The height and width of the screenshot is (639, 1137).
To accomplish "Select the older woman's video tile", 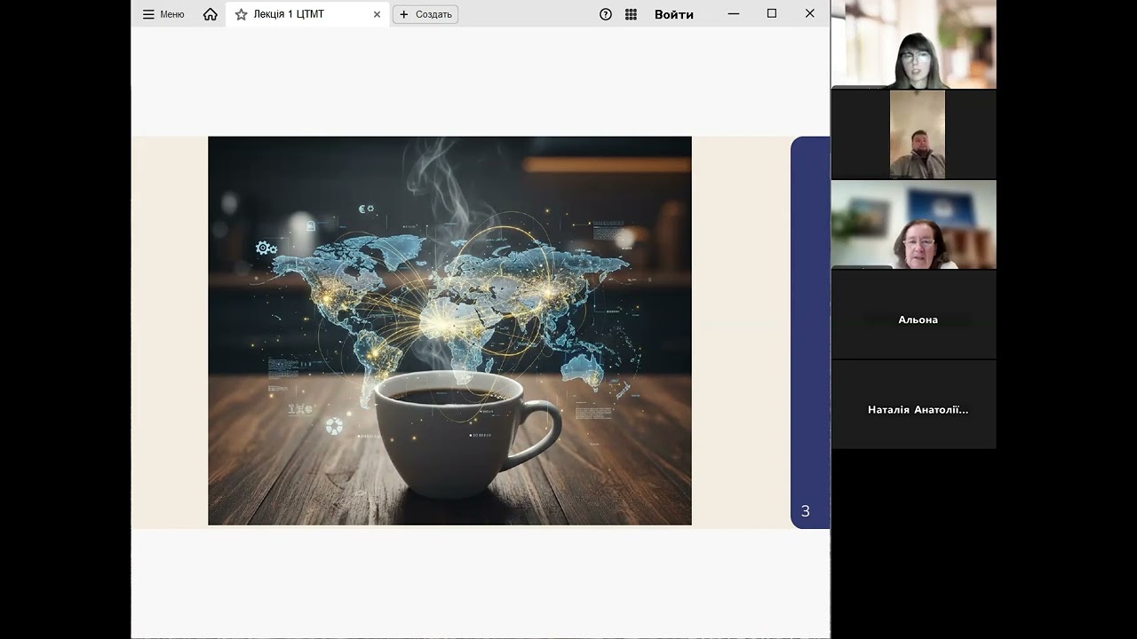I will [x=914, y=225].
